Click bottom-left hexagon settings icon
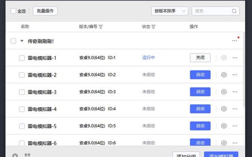The height and width of the screenshot is (157, 252). (15, 155)
